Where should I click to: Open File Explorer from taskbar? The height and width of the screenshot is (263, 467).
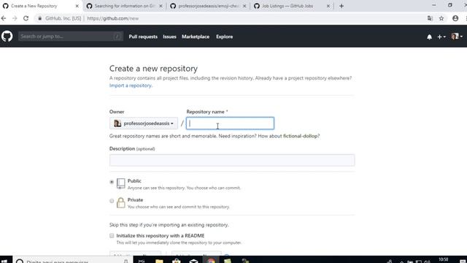tap(159, 262)
